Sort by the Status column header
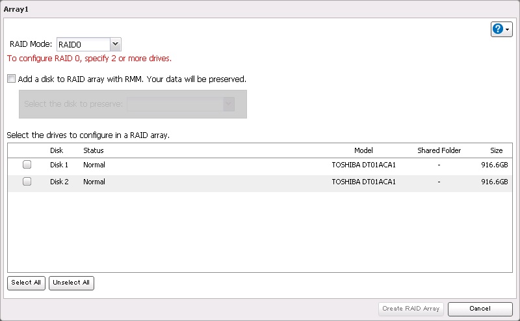Viewport: 520px width, 321px height. pyautogui.click(x=93, y=150)
